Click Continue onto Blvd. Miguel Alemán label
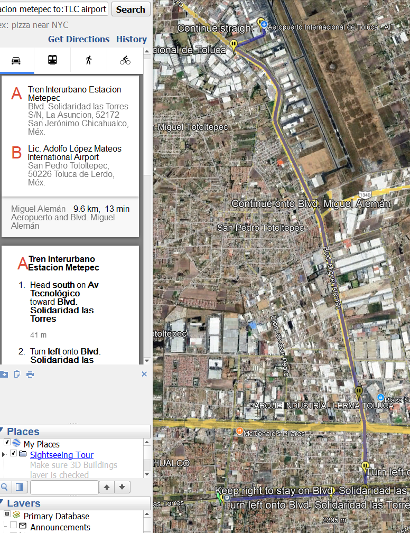 [x=311, y=203]
